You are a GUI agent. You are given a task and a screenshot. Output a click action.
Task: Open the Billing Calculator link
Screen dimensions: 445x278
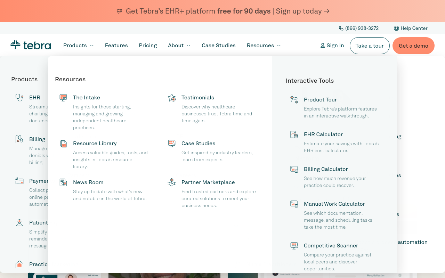click(326, 169)
